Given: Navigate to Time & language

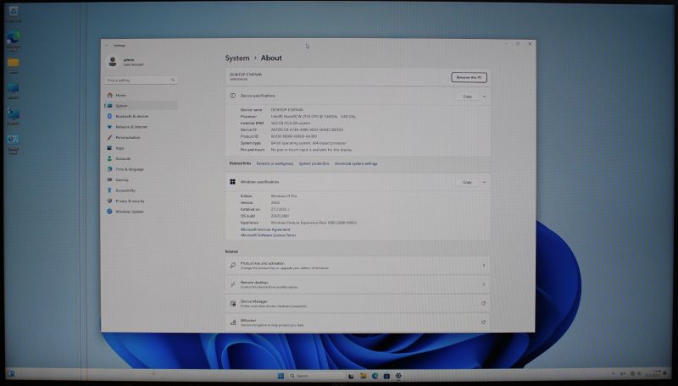Looking at the screenshot, I should pos(130,169).
